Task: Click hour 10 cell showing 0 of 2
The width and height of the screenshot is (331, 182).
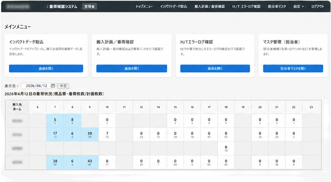Action: 107,121
